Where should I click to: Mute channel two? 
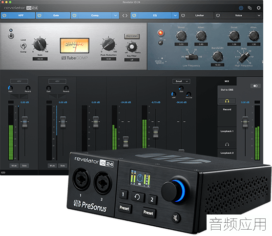(52, 166)
